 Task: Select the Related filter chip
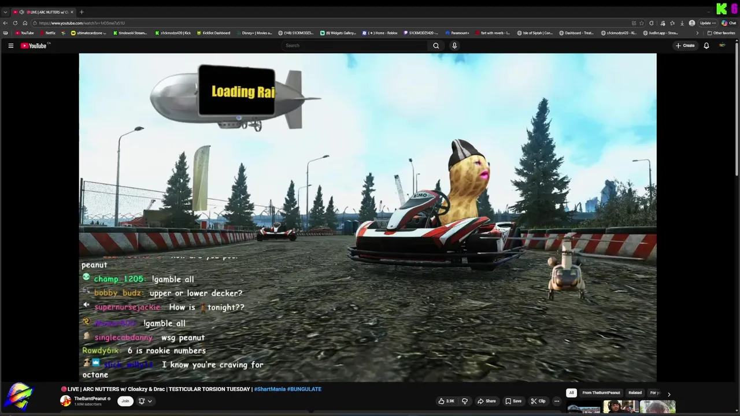pos(635,393)
